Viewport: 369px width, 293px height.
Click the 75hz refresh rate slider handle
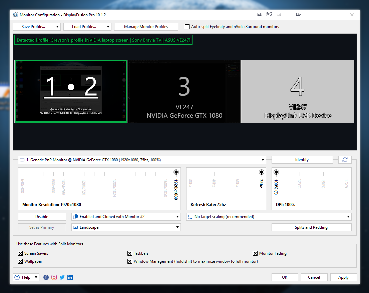coord(262,172)
